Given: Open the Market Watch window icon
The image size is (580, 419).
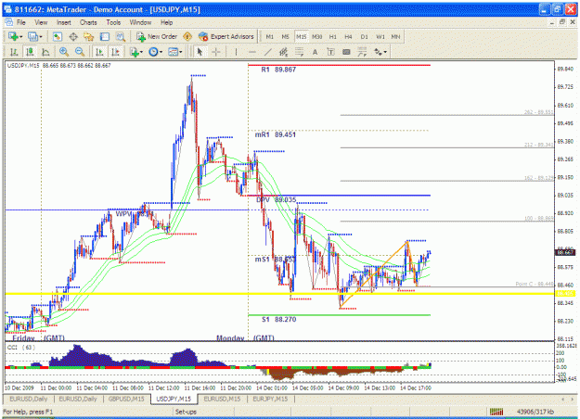Looking at the screenshot, I should click(x=57, y=36).
